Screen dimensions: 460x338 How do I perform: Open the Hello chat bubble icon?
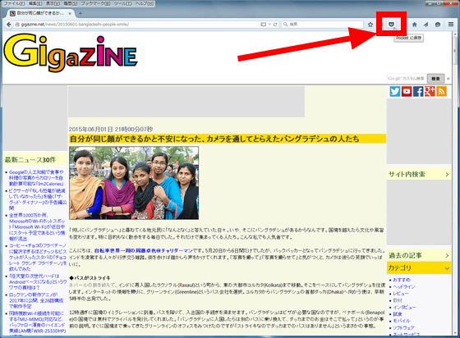tap(437, 25)
